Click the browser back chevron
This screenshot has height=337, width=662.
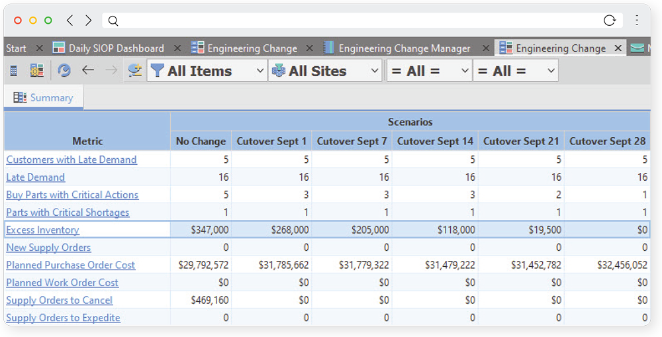tap(70, 21)
